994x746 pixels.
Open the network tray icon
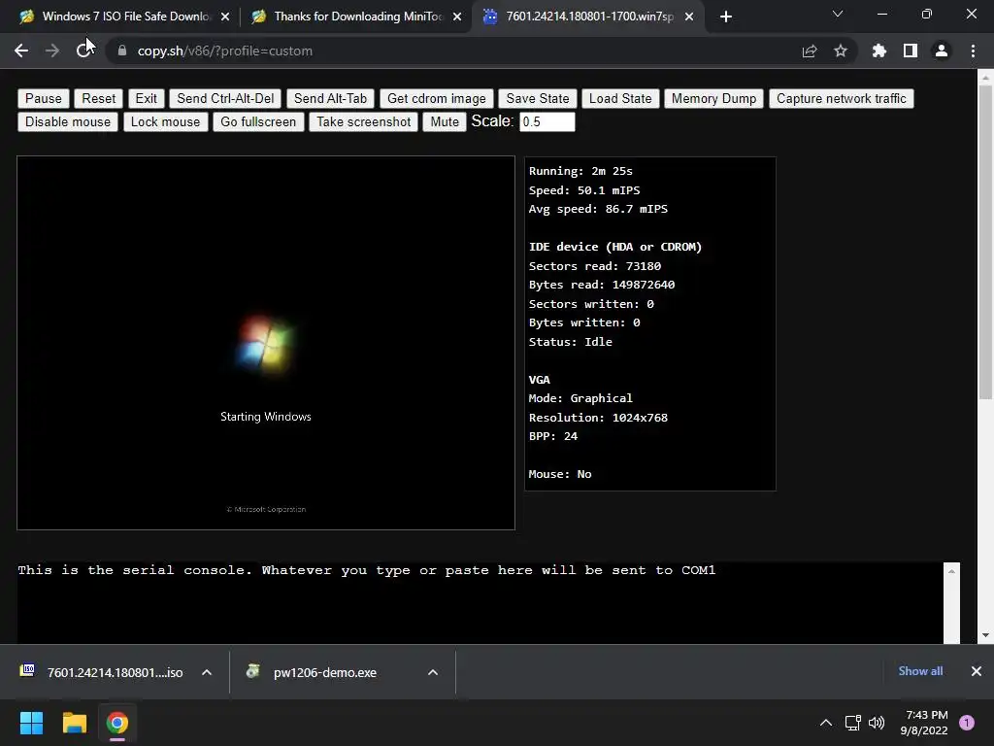coord(852,723)
